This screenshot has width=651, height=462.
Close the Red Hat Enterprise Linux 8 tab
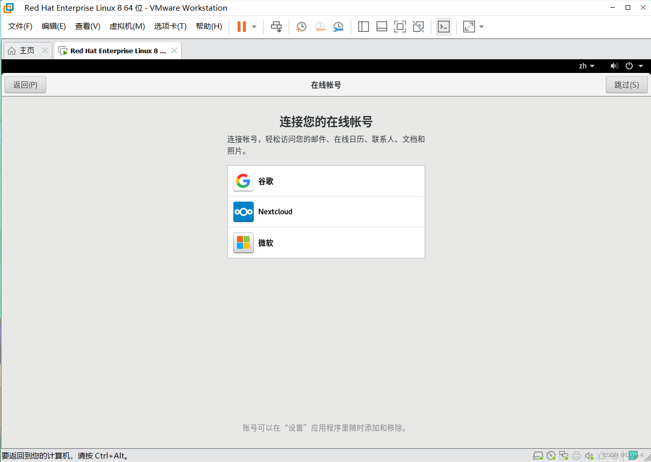pyautogui.click(x=174, y=51)
